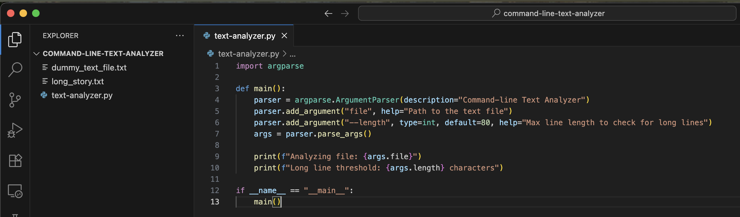Click the EXPLORER panel title

coord(61,36)
